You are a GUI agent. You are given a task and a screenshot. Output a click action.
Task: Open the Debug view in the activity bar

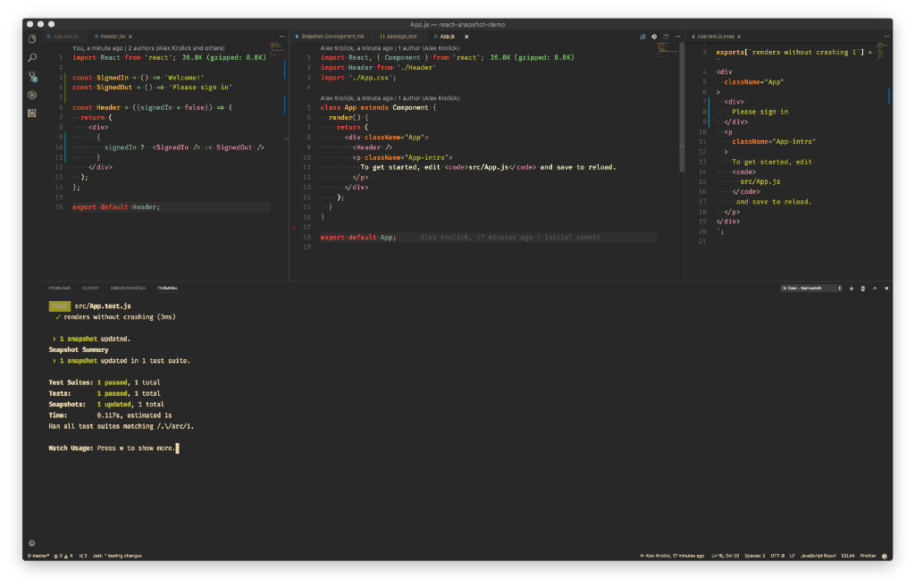32,95
